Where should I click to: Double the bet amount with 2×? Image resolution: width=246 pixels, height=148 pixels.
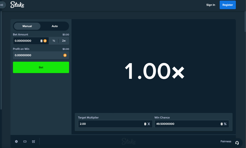[x=64, y=41]
